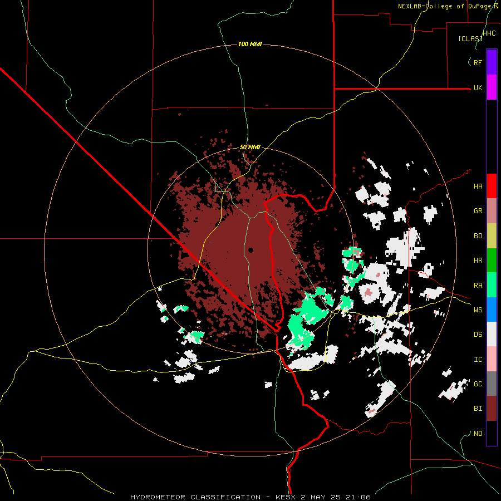Click the BD legend label

coord(478,236)
